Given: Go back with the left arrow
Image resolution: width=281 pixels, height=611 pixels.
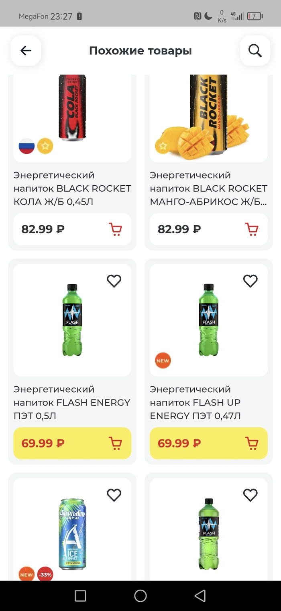Looking at the screenshot, I should click(x=25, y=50).
